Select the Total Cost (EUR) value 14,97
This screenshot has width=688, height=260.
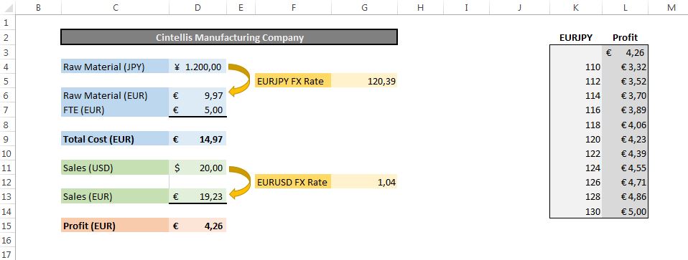pos(198,140)
